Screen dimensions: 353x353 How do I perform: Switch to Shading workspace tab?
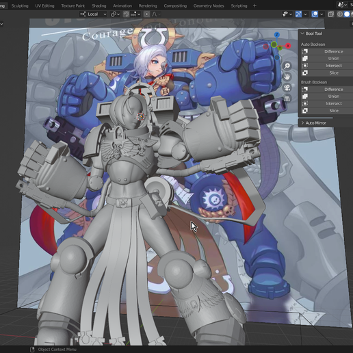click(x=99, y=5)
